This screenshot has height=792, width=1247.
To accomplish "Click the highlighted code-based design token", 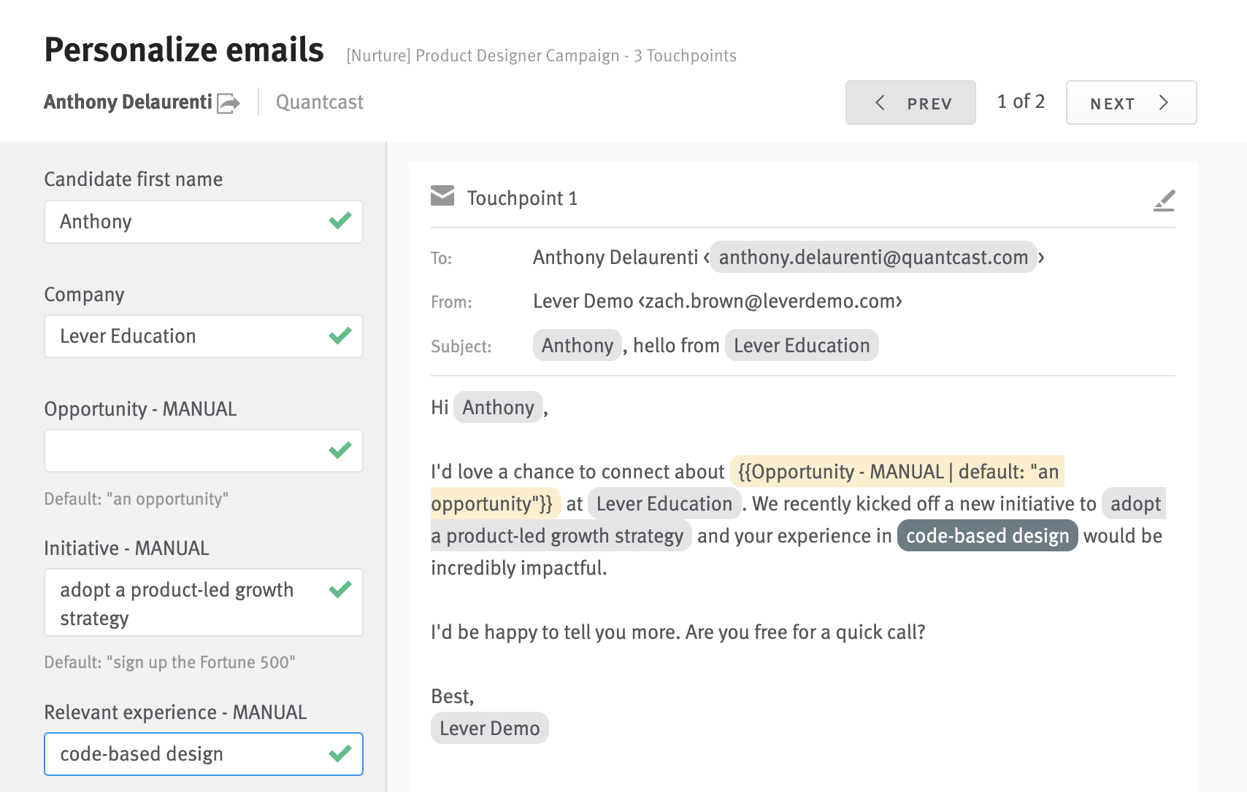I will [x=987, y=536].
